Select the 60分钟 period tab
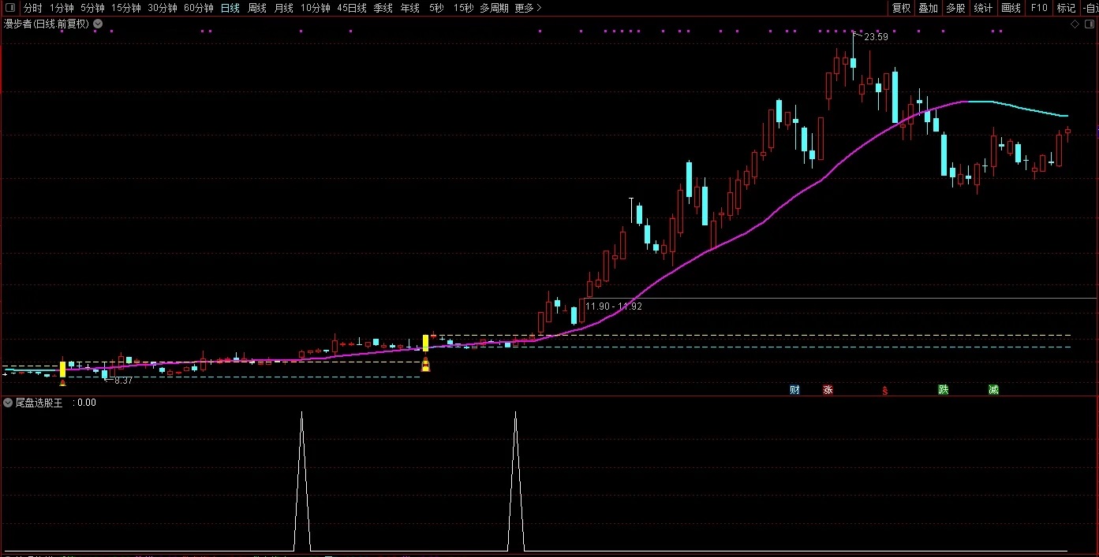 pos(199,8)
